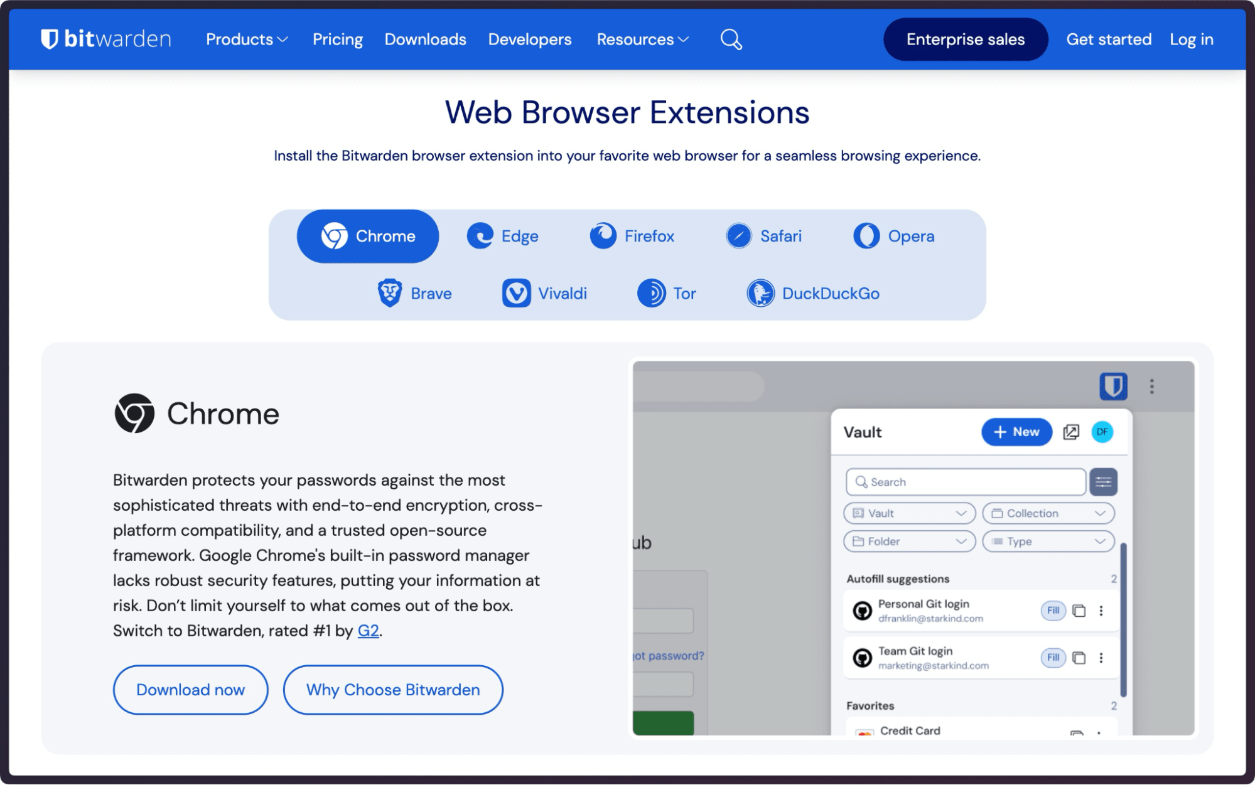Open more options for Team Git login
Viewport: 1255px width, 785px height.
pyautogui.click(x=1101, y=658)
